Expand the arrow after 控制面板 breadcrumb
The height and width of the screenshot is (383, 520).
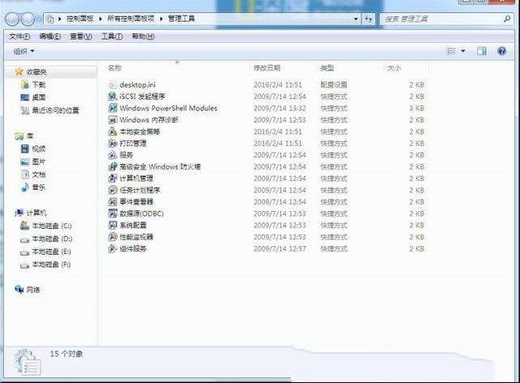[x=100, y=19]
